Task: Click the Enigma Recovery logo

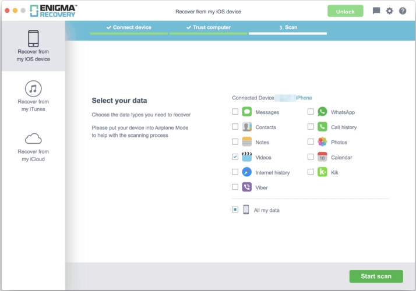Action: (x=54, y=11)
